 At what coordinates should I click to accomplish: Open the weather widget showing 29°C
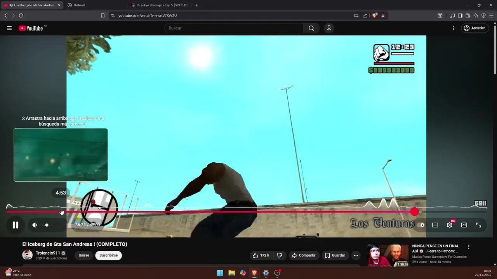(x=18, y=273)
